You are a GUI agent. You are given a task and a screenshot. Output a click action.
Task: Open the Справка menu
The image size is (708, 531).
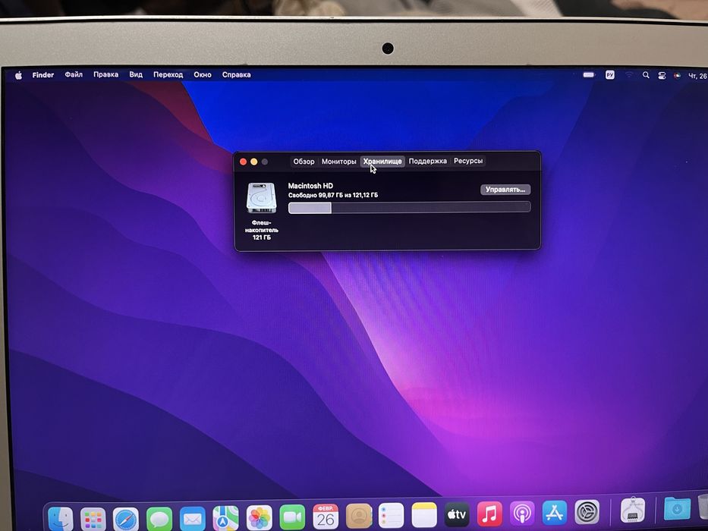click(x=236, y=75)
